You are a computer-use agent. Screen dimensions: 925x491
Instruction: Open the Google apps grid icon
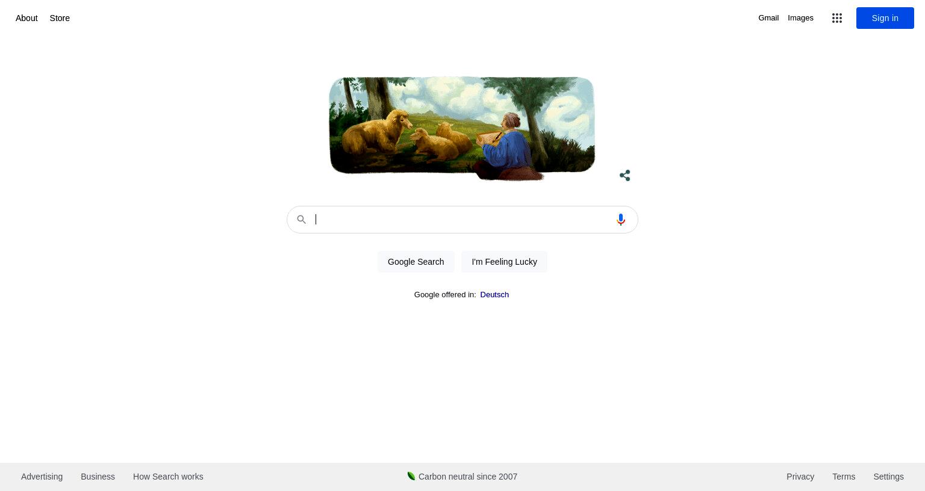click(x=837, y=18)
